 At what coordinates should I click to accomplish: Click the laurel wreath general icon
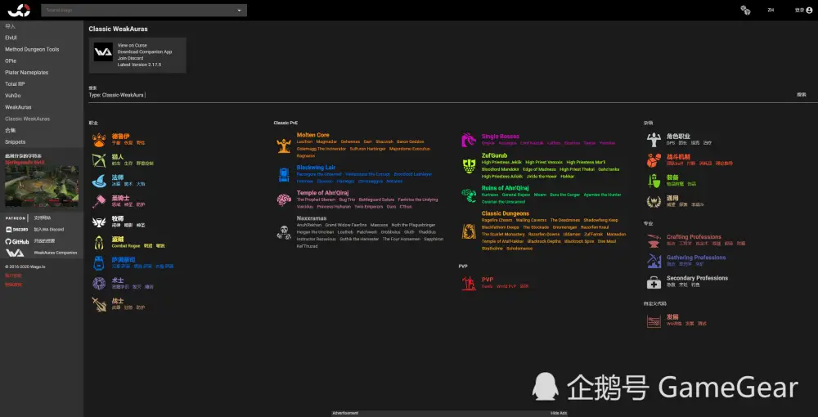tap(654, 201)
